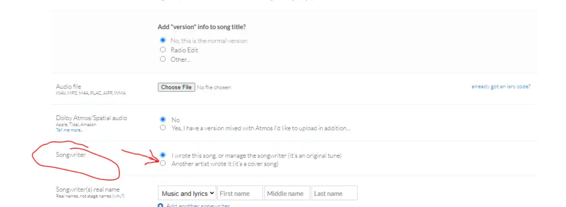
Task: Click the First name input field
Action: [240, 193]
